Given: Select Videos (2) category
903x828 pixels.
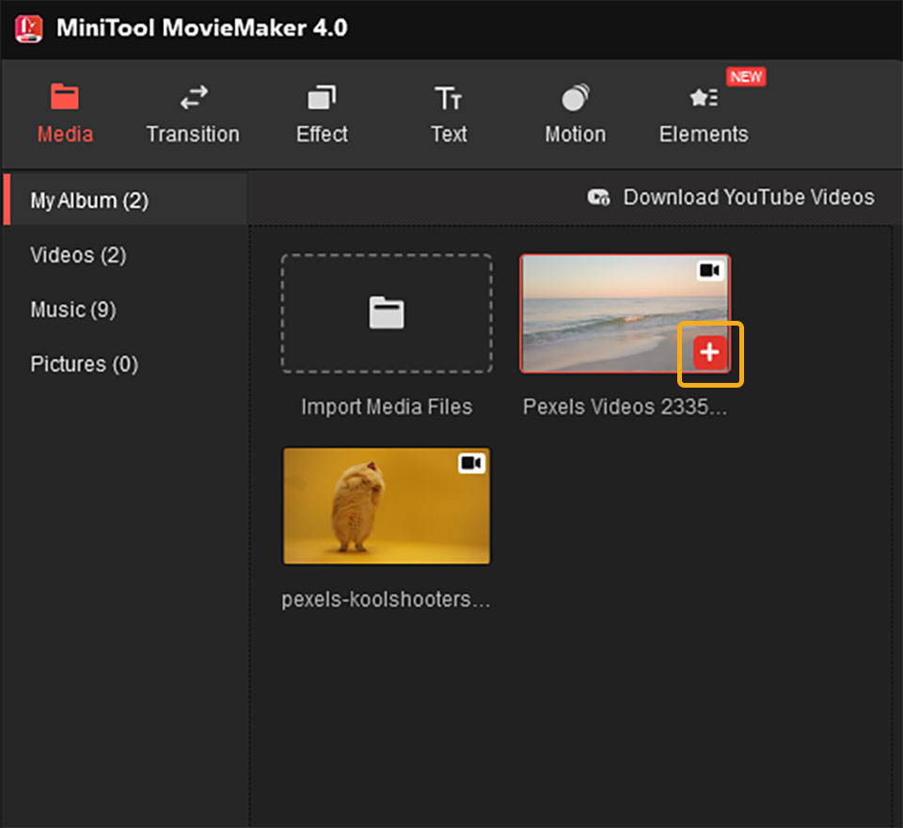Looking at the screenshot, I should 78,255.
